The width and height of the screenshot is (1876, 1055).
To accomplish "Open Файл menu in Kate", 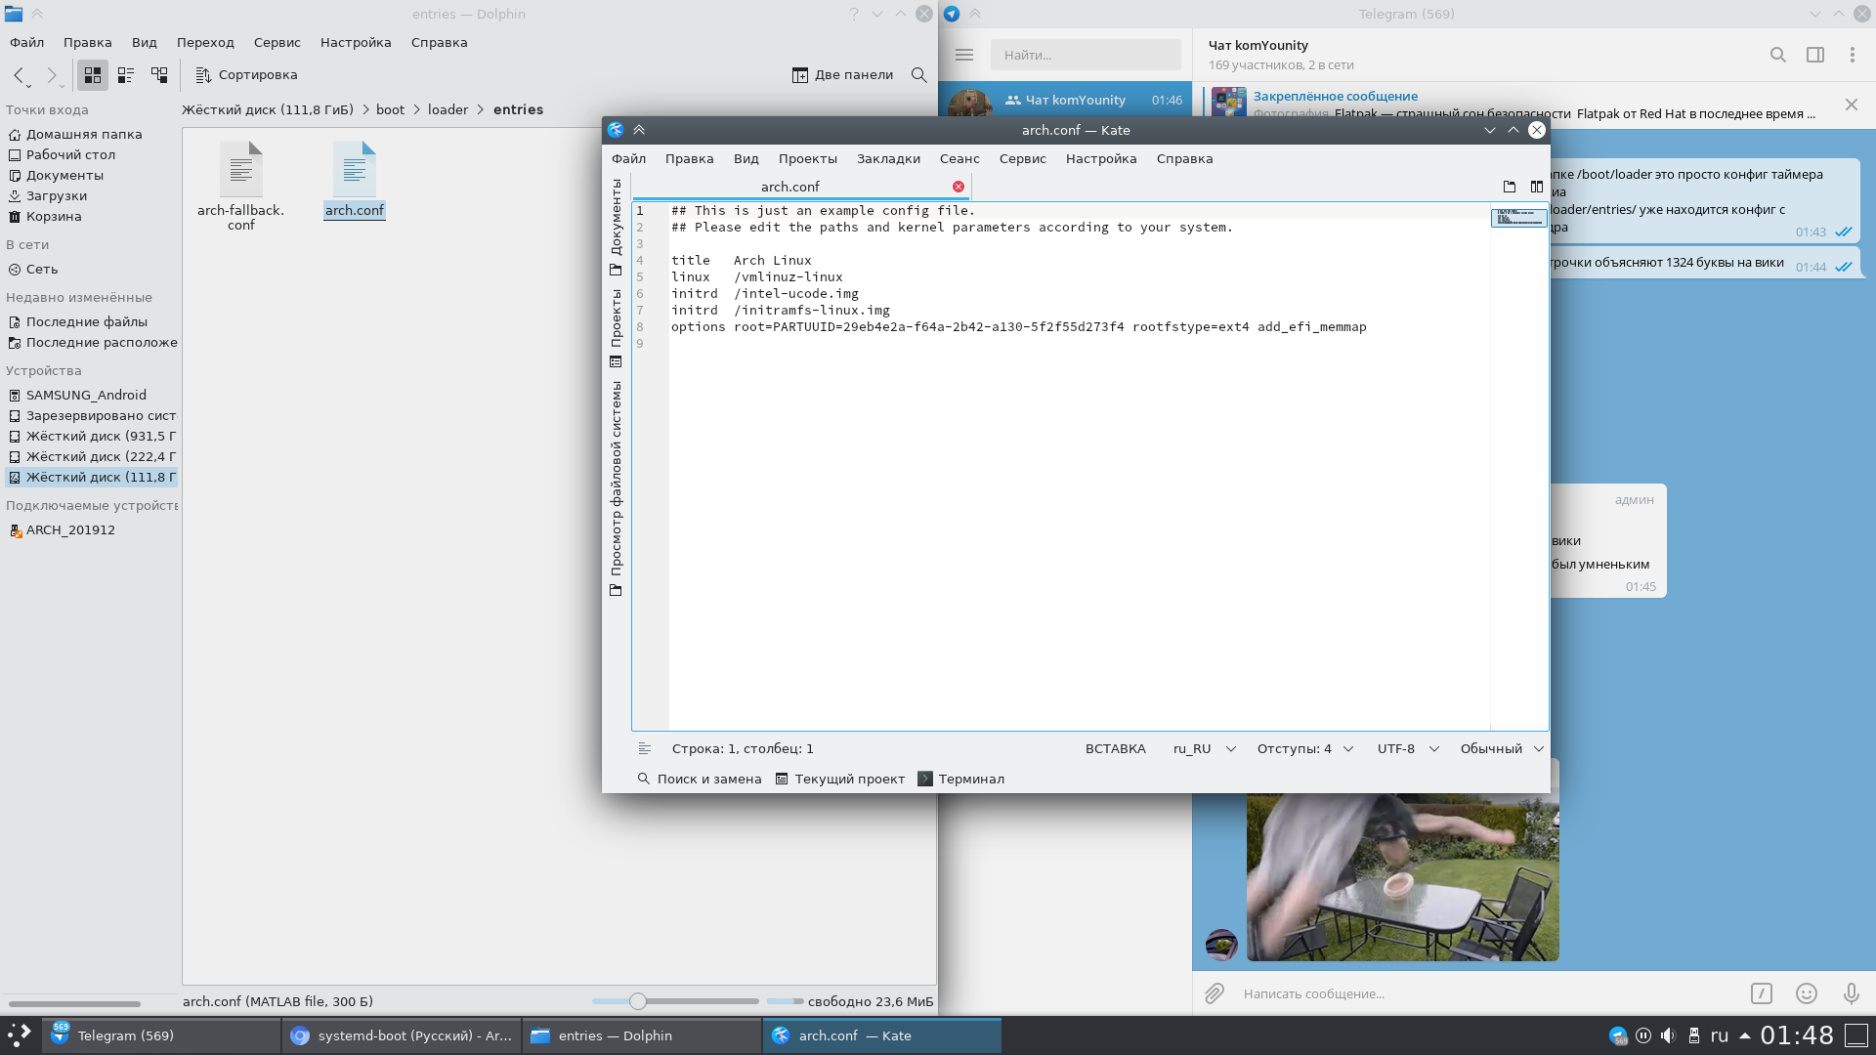I will (629, 158).
